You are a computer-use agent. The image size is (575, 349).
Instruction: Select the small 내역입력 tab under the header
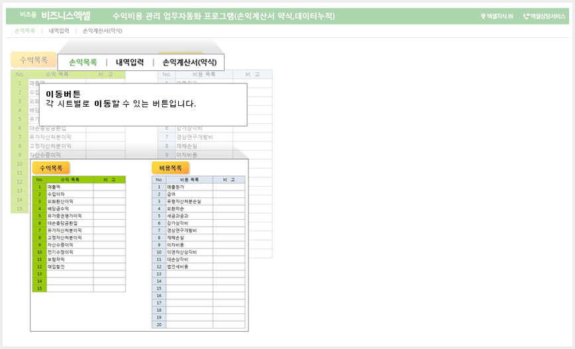(59, 30)
